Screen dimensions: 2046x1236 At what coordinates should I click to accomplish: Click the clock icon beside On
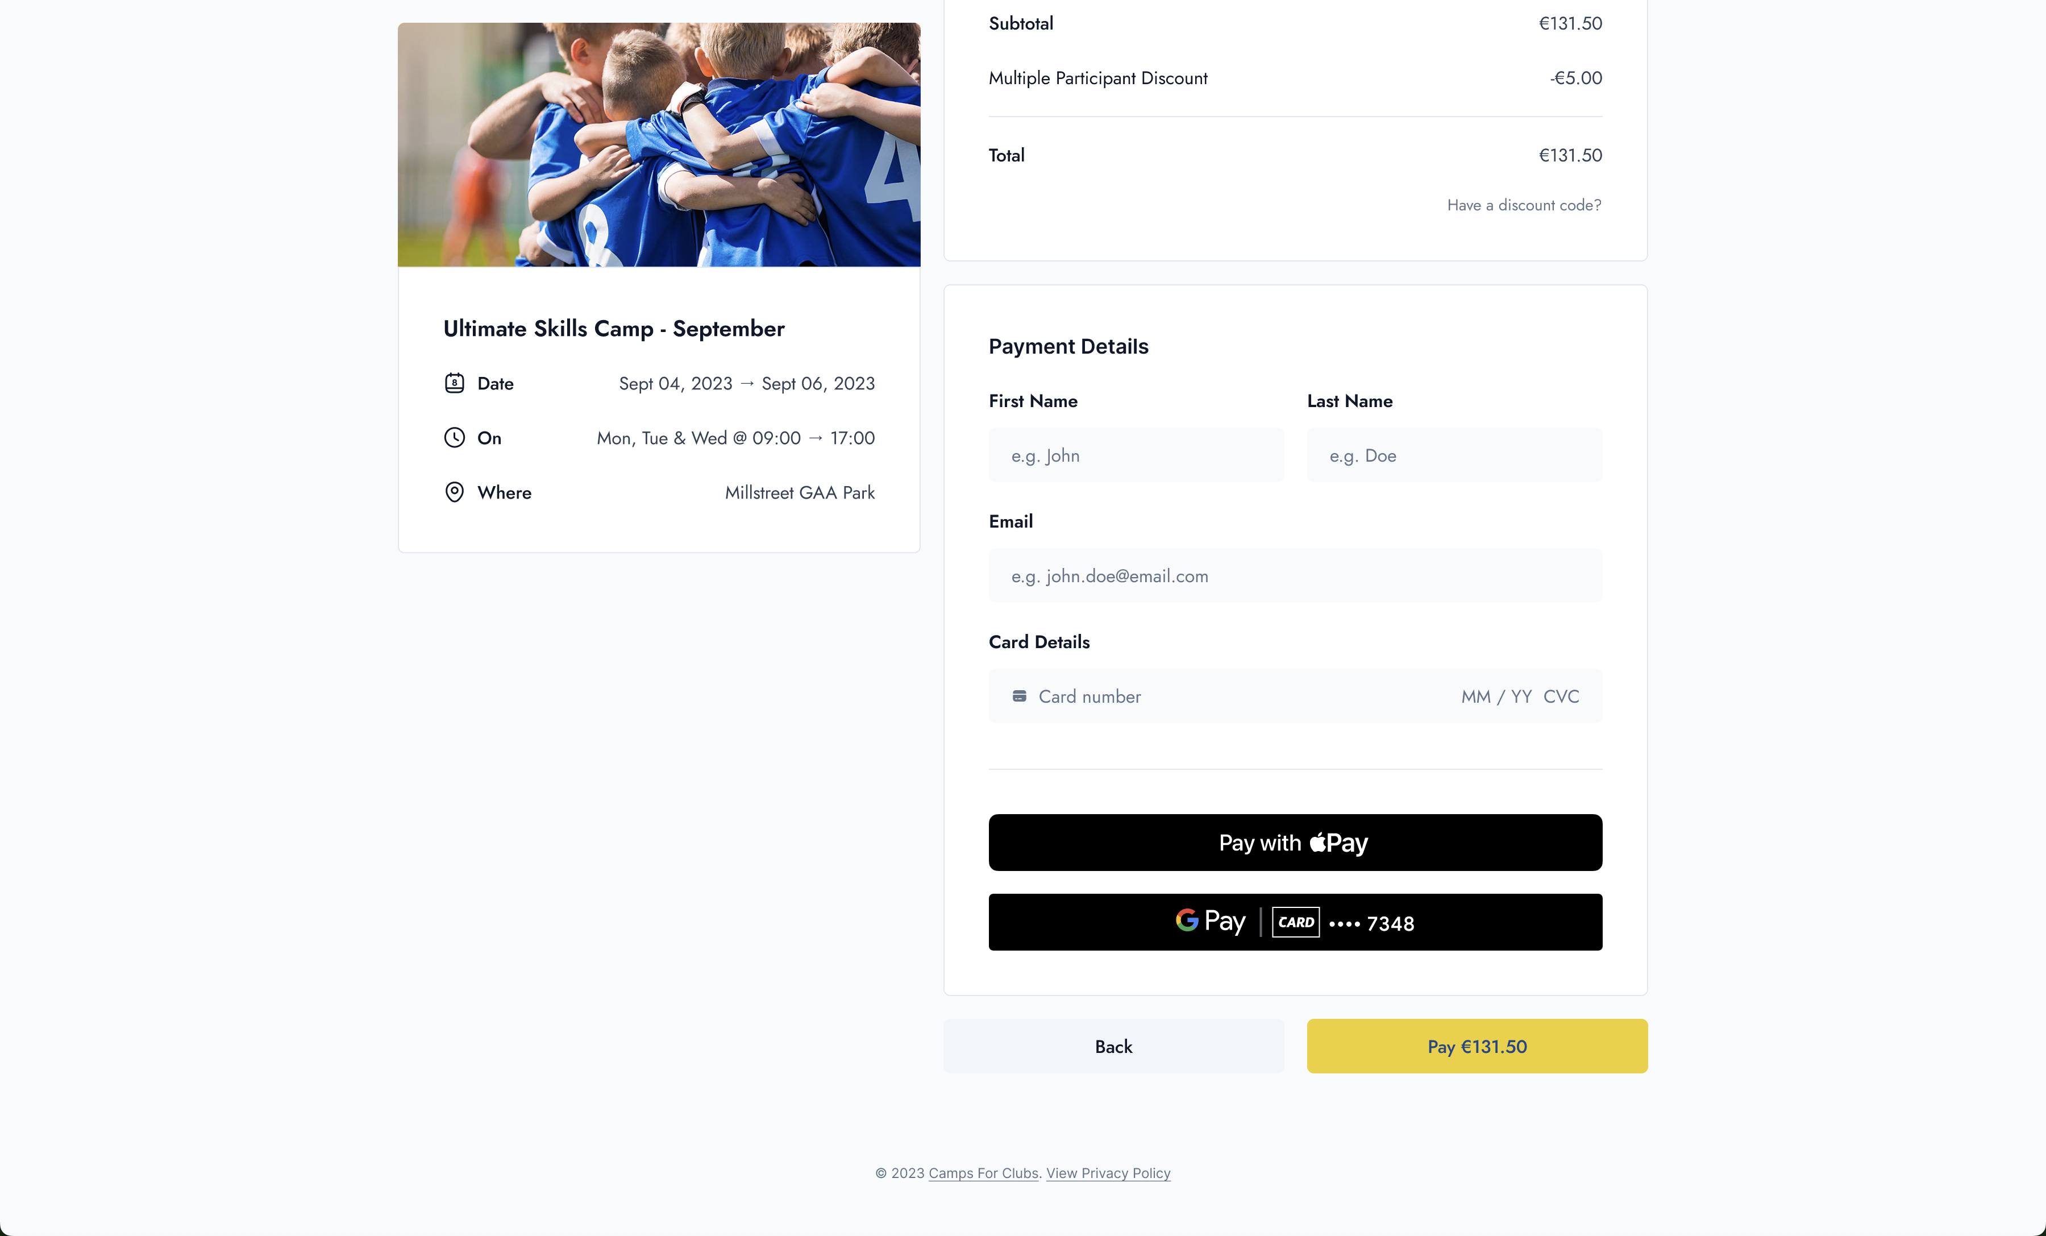454,438
